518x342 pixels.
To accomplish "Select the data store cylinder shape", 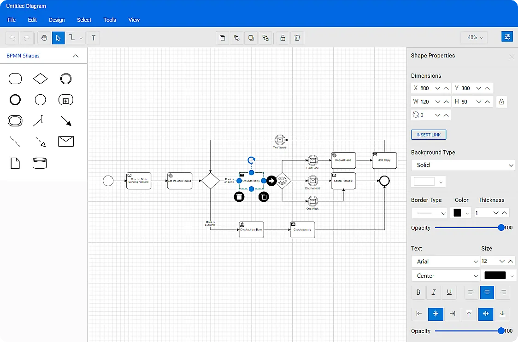I will point(40,163).
